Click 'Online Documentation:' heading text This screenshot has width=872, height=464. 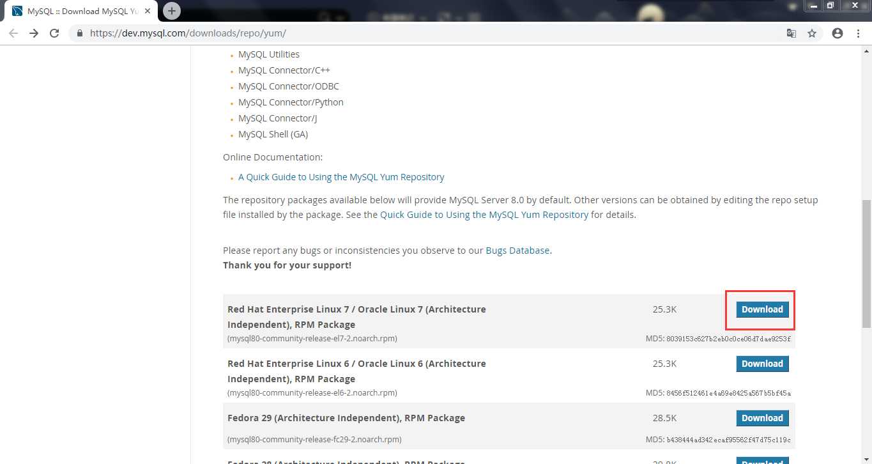273,157
